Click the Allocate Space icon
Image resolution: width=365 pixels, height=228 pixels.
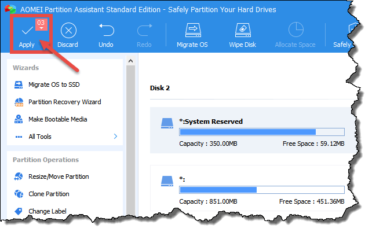click(x=296, y=30)
